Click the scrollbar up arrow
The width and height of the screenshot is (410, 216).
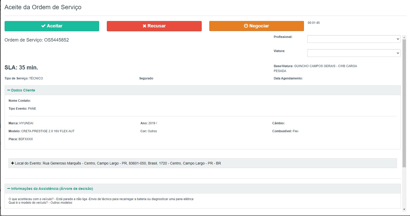(x=404, y=37)
